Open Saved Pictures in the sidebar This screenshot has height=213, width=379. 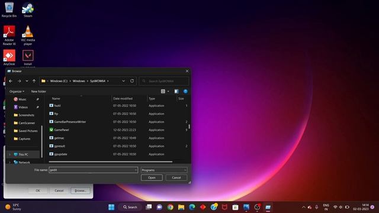click(x=28, y=131)
